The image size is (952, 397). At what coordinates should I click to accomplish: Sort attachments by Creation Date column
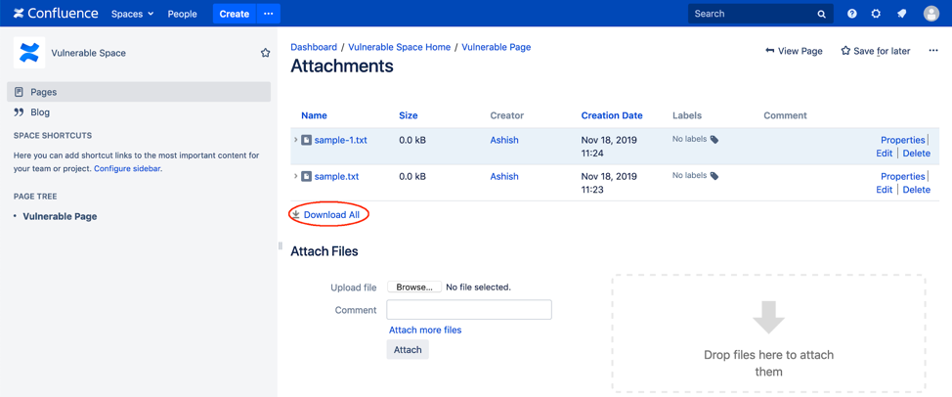[612, 115]
